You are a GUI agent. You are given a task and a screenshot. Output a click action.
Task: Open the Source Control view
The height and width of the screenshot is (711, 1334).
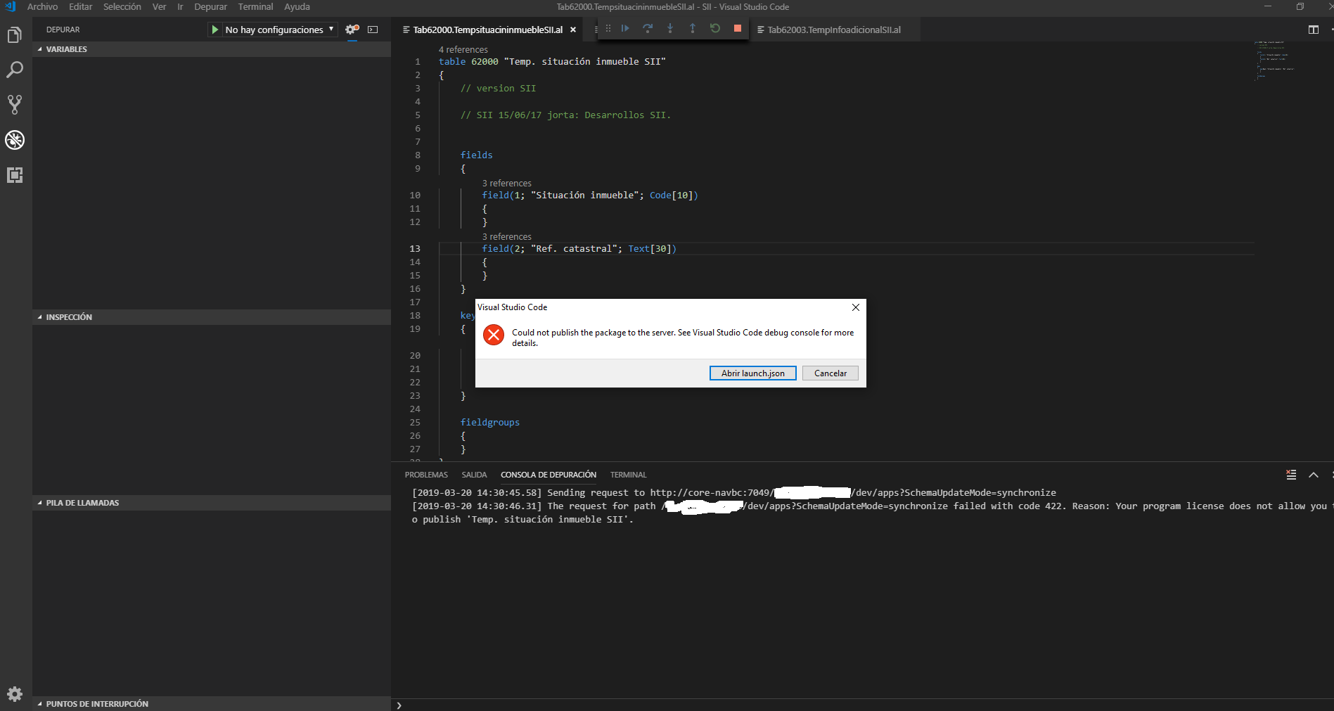14,104
